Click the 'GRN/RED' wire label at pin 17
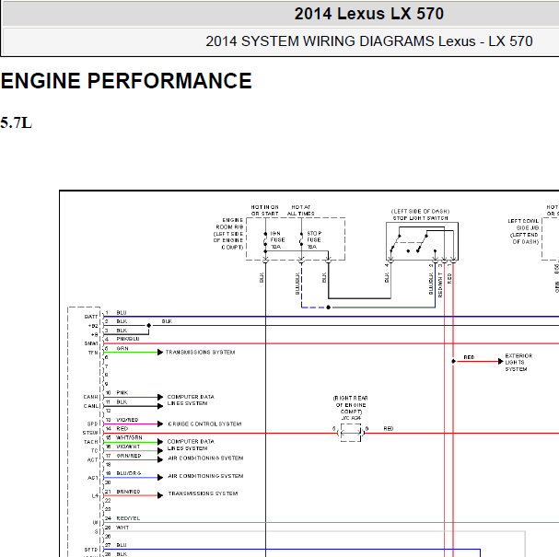Image resolution: width=559 pixels, height=557 pixels. (129, 456)
